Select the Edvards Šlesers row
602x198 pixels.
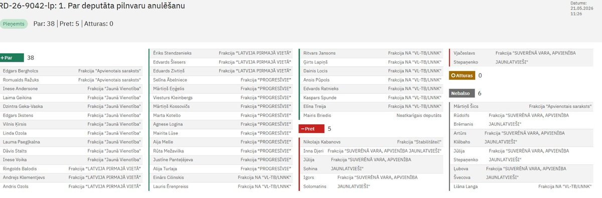[x=221, y=62]
